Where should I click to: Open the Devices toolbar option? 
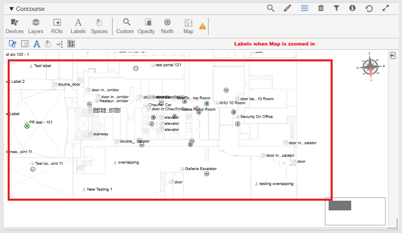click(15, 26)
